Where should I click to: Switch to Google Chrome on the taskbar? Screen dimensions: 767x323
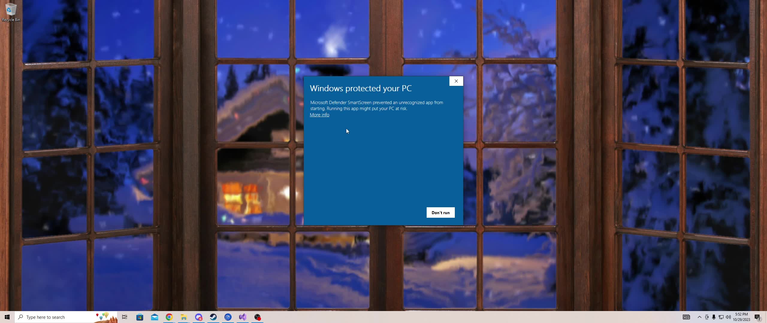(x=169, y=317)
